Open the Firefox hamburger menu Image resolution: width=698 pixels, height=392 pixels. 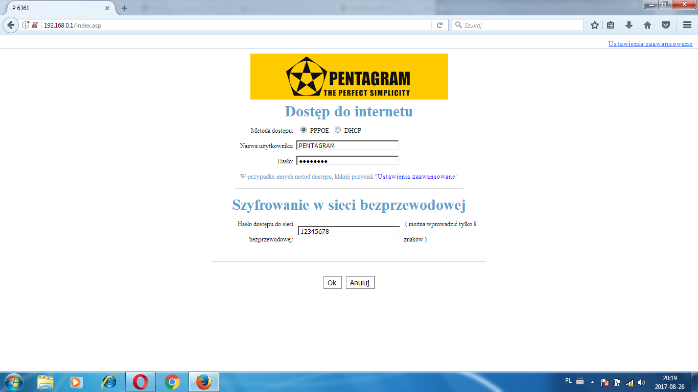(687, 25)
